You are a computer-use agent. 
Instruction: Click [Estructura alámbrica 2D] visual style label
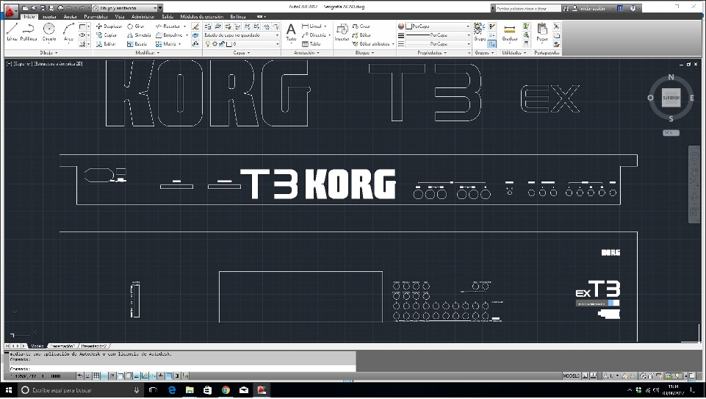(x=59, y=64)
